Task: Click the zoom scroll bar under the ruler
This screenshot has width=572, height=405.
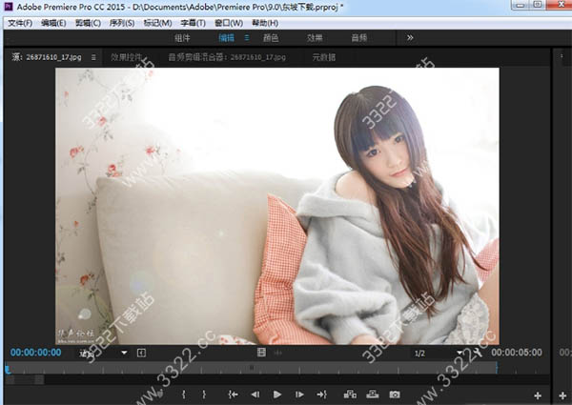Action: 25,380
